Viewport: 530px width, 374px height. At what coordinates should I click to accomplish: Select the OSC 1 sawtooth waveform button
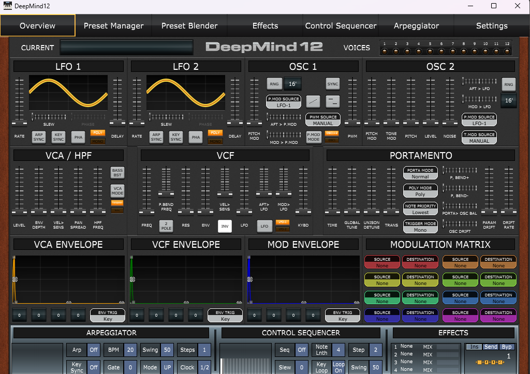(x=313, y=101)
